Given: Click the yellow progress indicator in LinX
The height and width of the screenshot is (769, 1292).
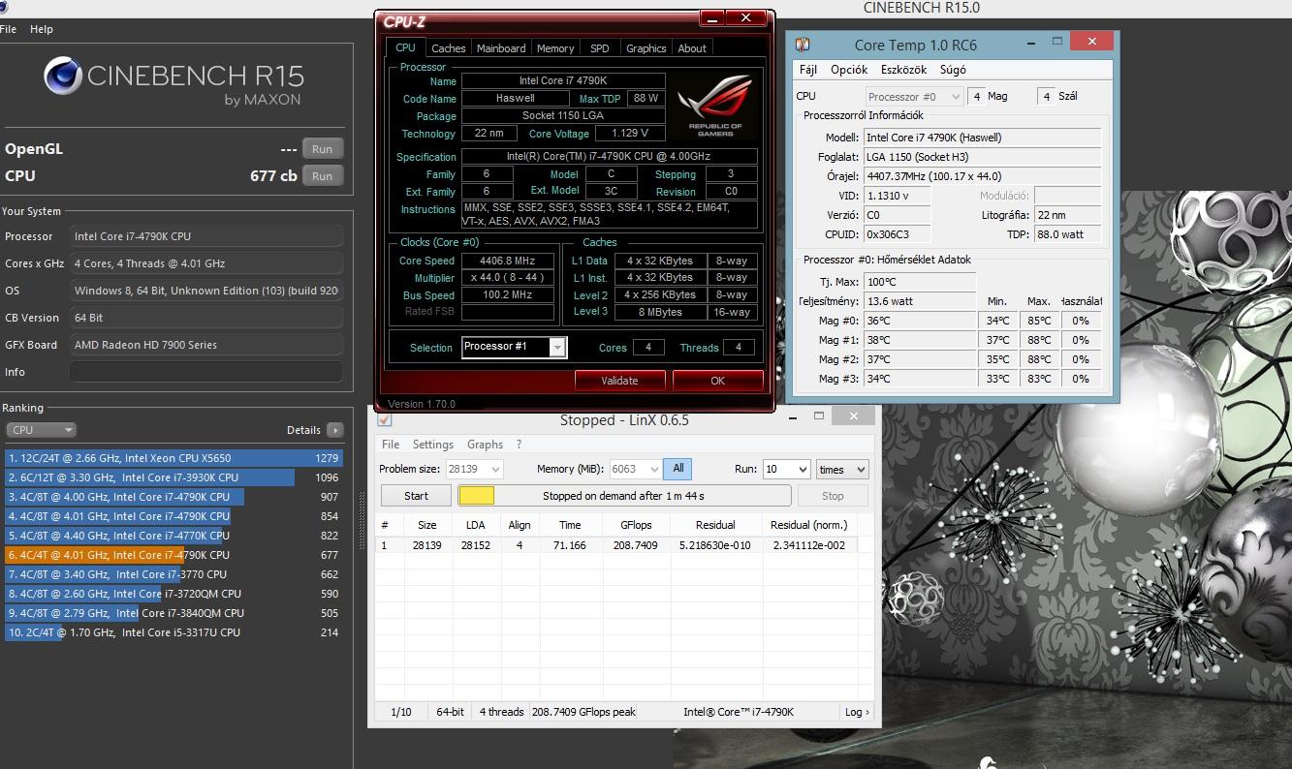Looking at the screenshot, I should (476, 496).
